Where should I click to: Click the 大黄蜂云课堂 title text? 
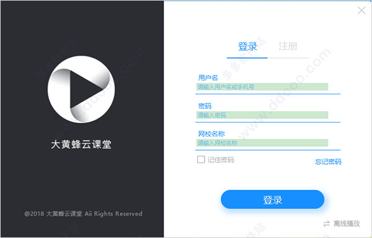(81, 144)
